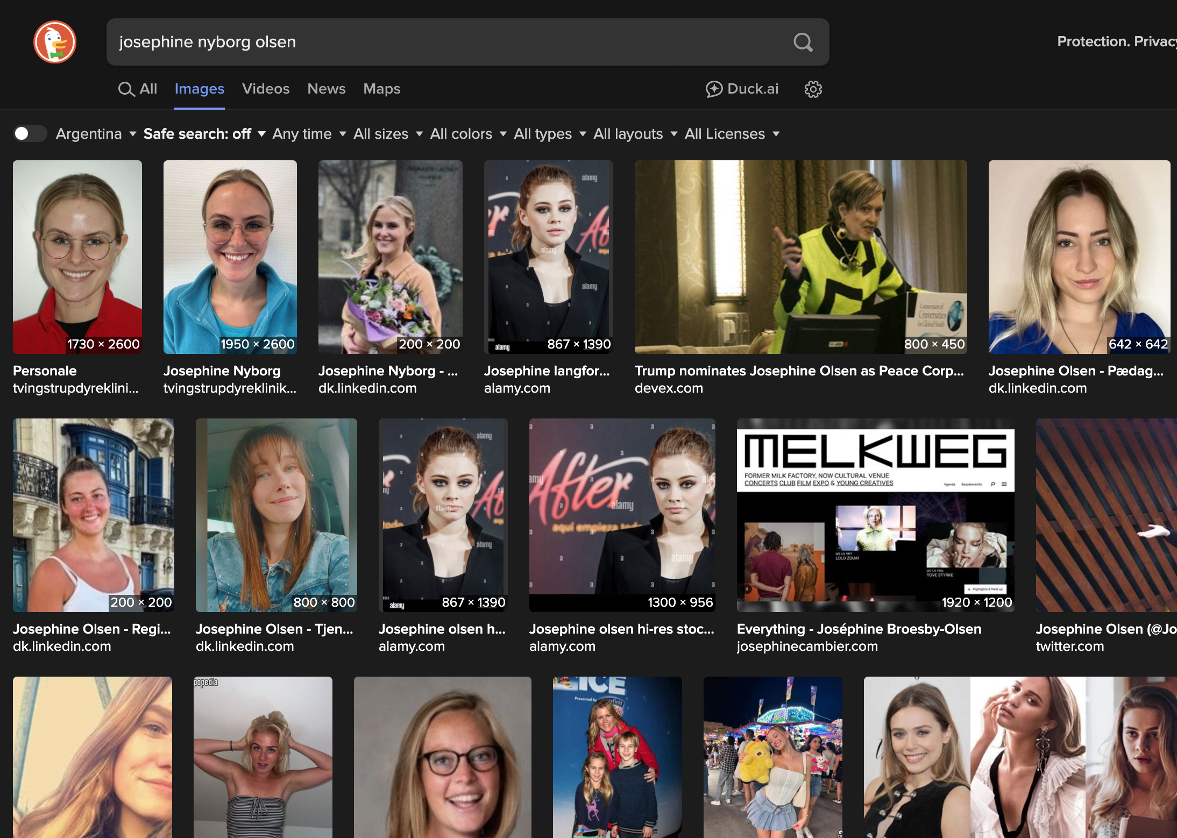
Task: Click the devex.com source link
Action: (669, 388)
